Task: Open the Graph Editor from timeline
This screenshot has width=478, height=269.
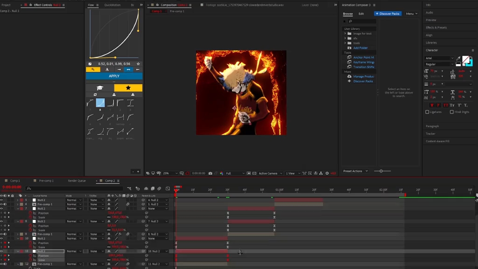Action: pyautogui.click(x=168, y=189)
